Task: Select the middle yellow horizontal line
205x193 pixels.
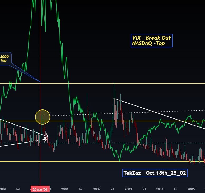Action: click(x=148, y=121)
